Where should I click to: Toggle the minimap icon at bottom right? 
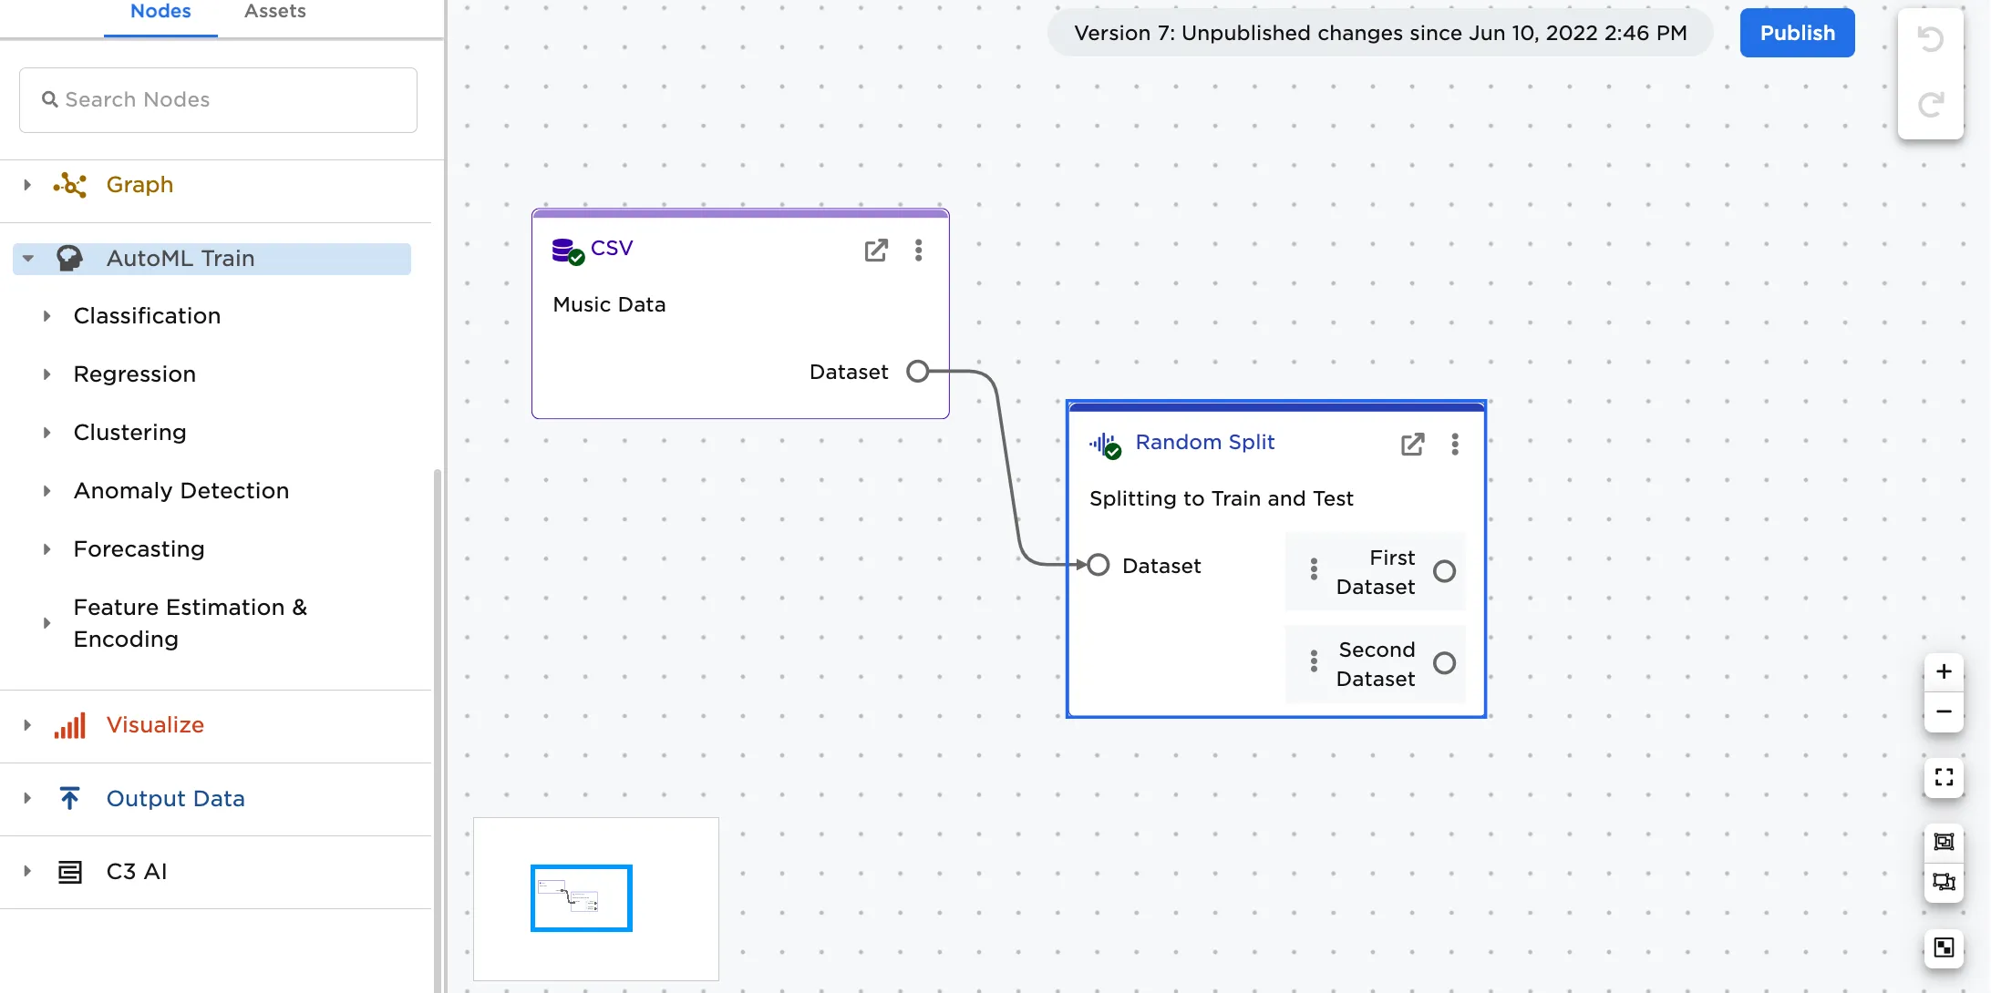coord(1943,947)
